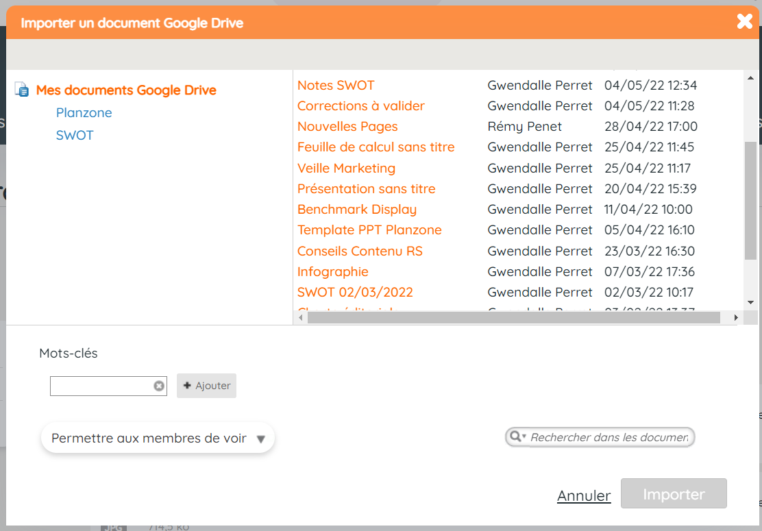Click the horizontal scrollbar left arrow
The image size is (762, 531).
coord(301,318)
